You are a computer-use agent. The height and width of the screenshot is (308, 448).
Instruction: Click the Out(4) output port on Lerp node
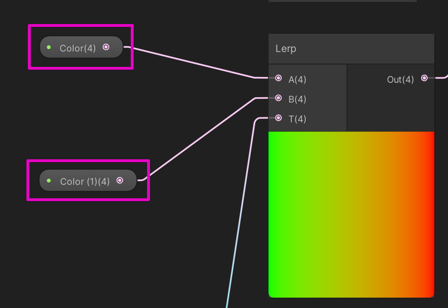coord(423,77)
